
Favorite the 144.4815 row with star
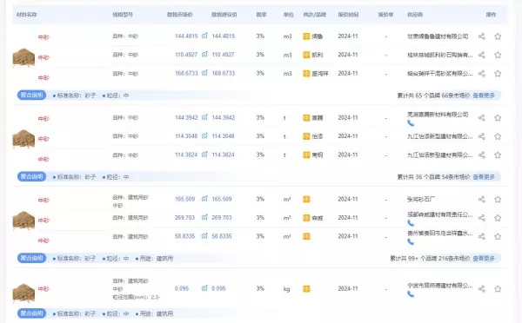[x=498, y=36]
